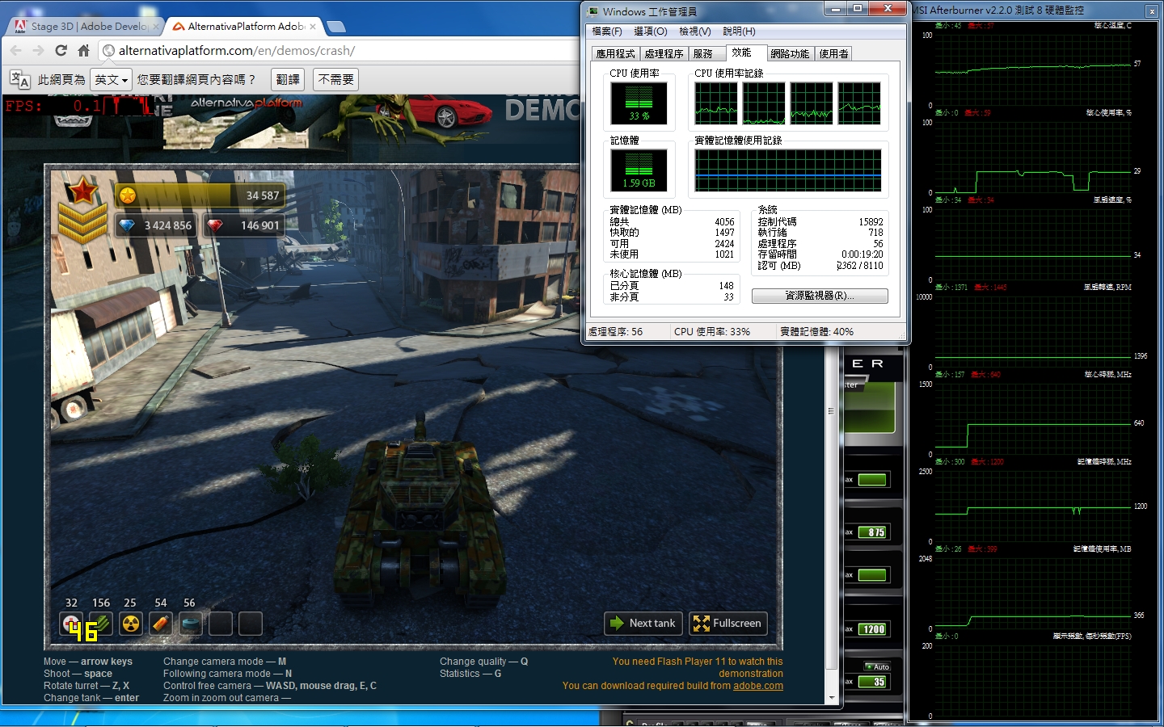Click the red star rank badge
Screen dimensions: 1164x727
[x=82, y=191]
